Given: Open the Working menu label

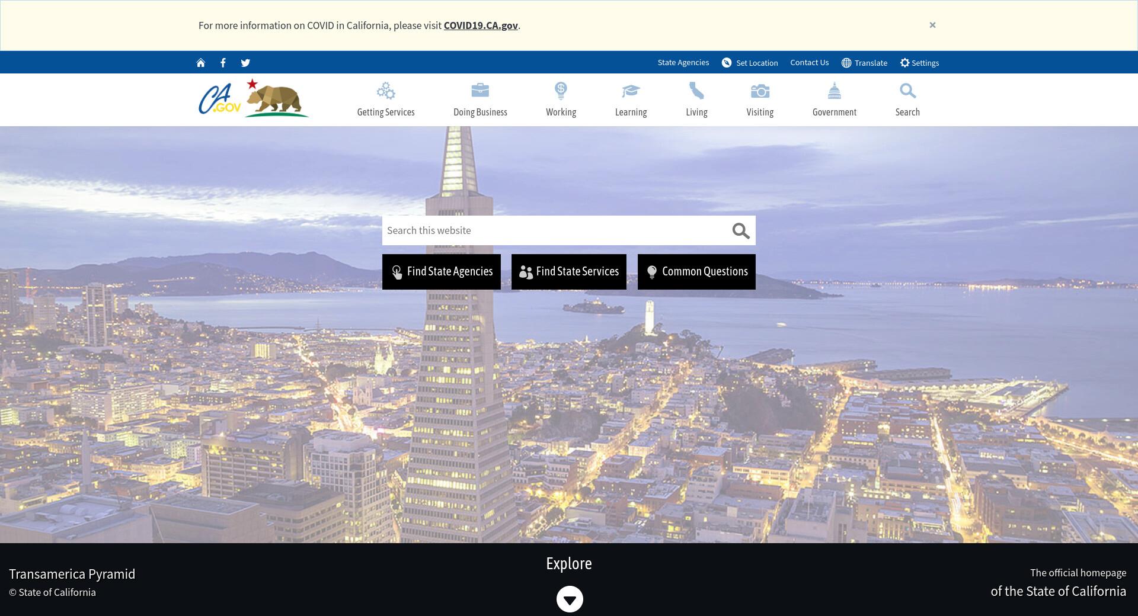Looking at the screenshot, I should tap(561, 112).
